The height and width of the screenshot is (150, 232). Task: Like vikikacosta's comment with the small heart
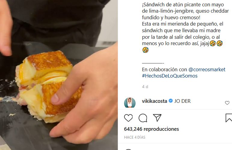point(227,103)
